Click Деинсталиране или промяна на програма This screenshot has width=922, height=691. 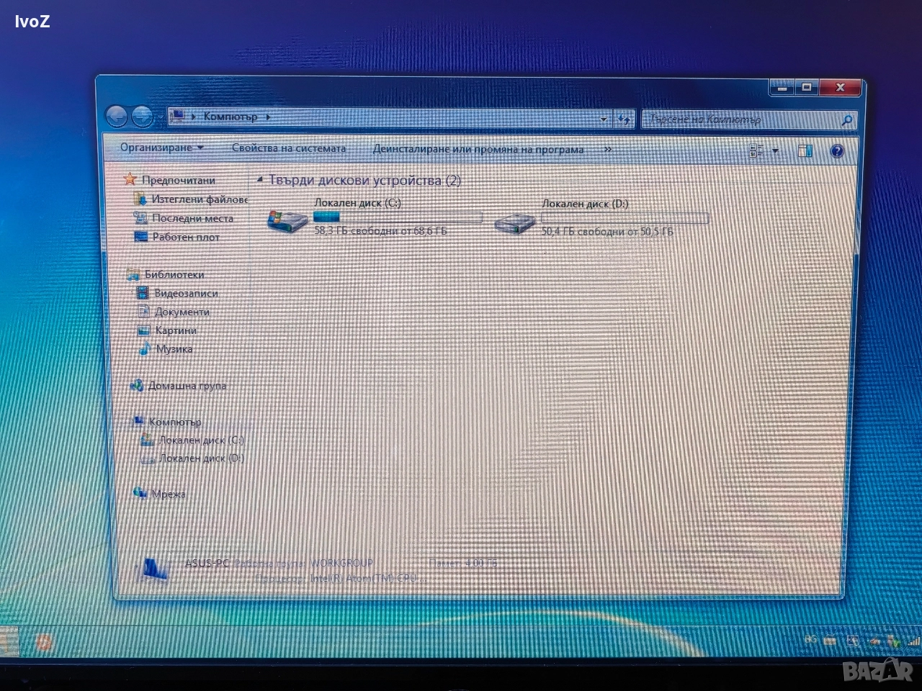point(478,150)
